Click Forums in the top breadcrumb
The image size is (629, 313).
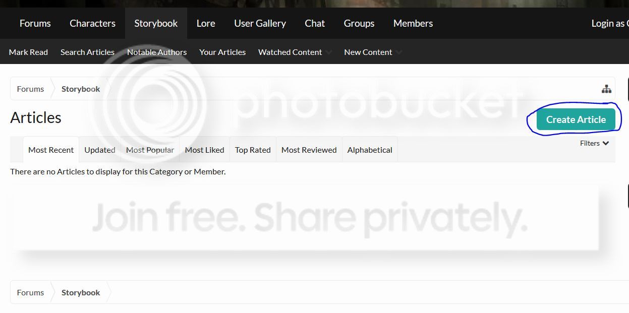(x=30, y=89)
